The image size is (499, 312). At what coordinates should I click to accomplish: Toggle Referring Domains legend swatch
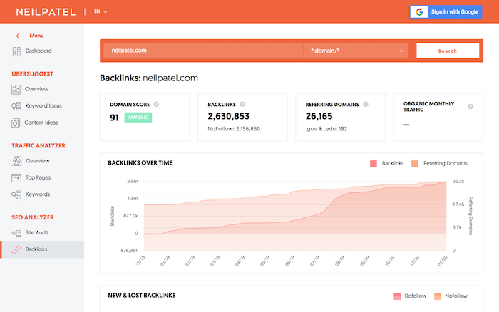point(415,164)
